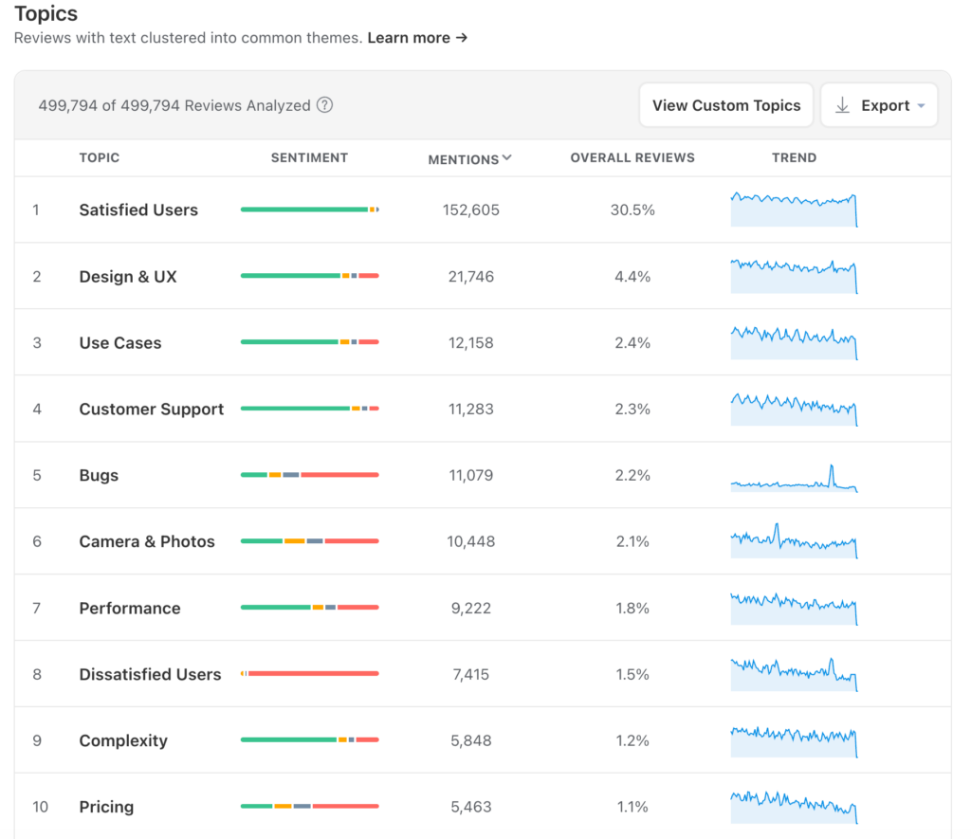Viewport: 971px width, 839px height.
Task: Click the Topic column header
Action: (100, 158)
